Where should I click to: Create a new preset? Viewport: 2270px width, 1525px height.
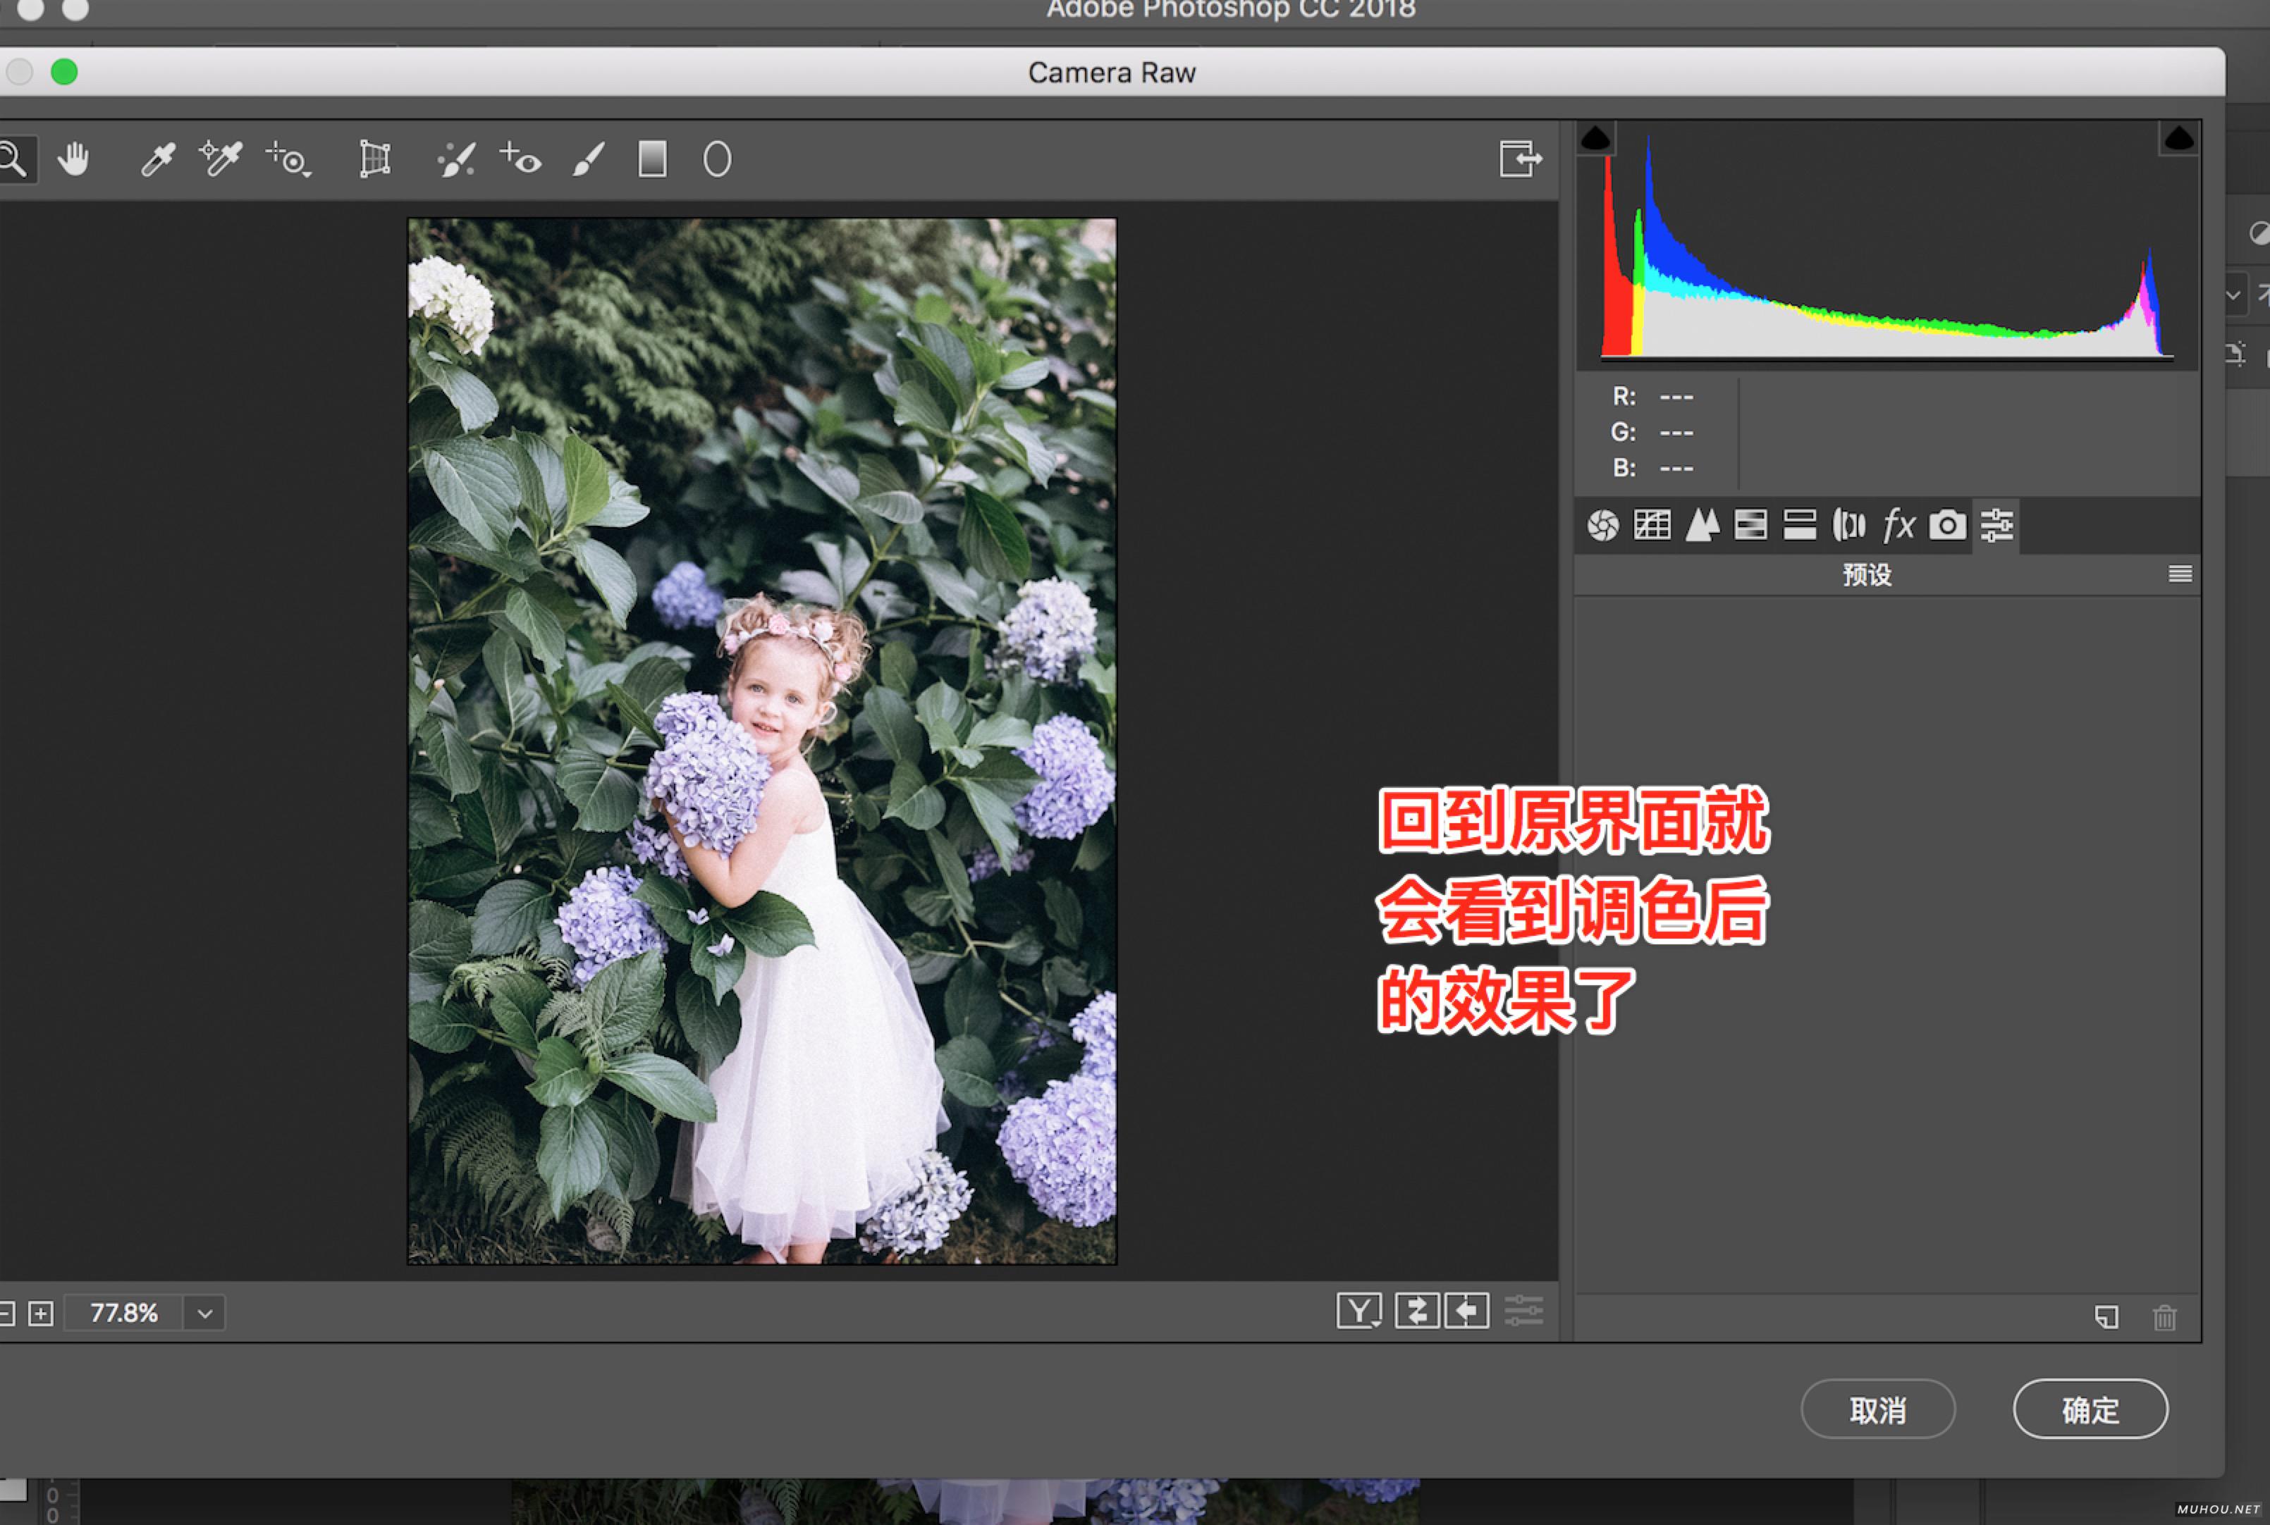point(2106,1317)
